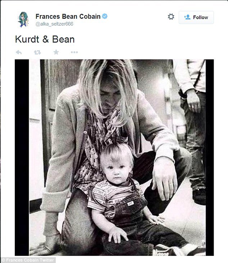Open the Frances Bean Cobain profile name link

[x=68, y=17]
